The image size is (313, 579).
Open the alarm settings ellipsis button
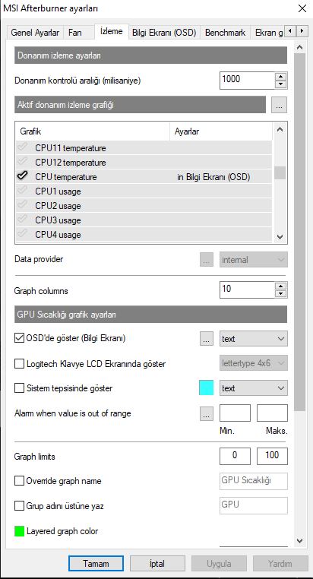[x=207, y=413]
